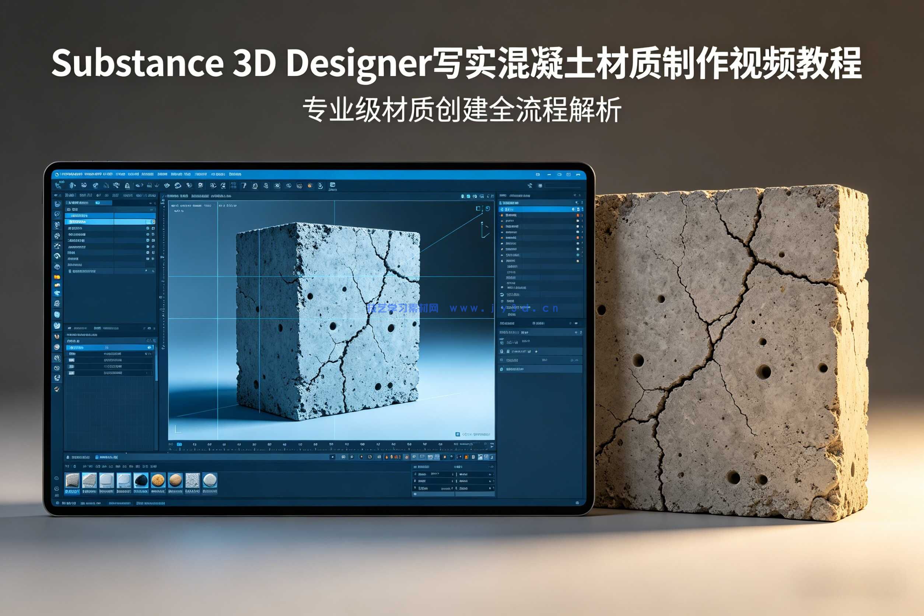The image size is (924, 616).
Task: Switch to the second tab above the material thumbnails
Action: point(106,457)
